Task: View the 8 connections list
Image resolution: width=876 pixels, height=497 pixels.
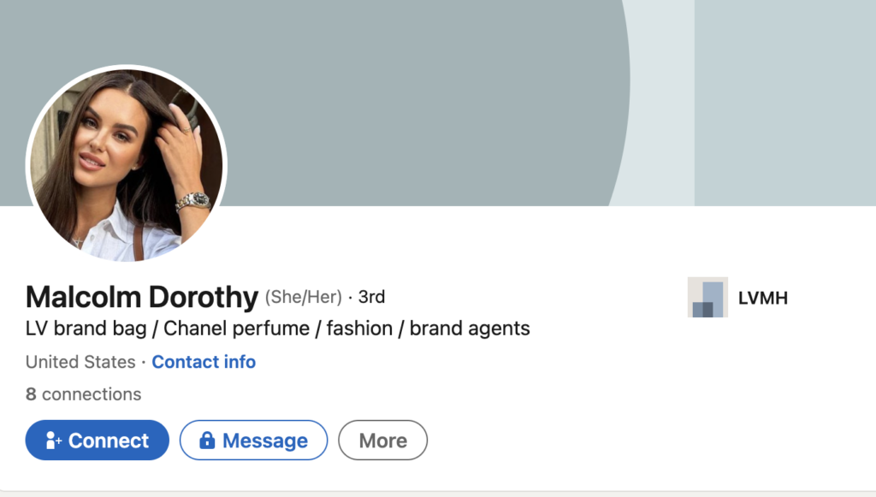Action: [x=82, y=393]
